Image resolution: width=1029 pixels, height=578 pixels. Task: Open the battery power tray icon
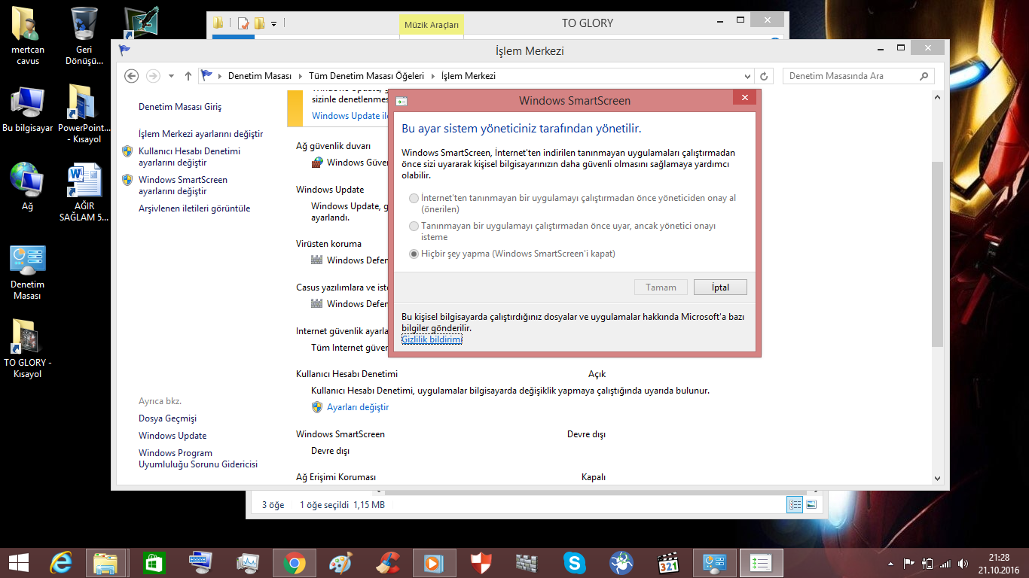point(927,563)
